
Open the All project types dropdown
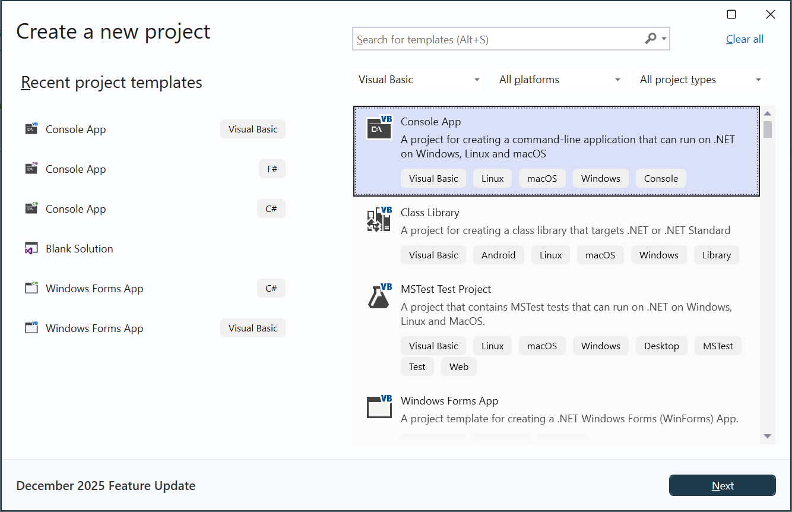click(x=701, y=80)
